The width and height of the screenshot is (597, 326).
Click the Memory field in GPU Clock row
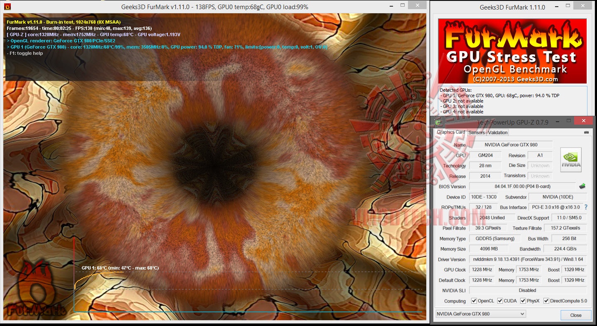[528, 270]
